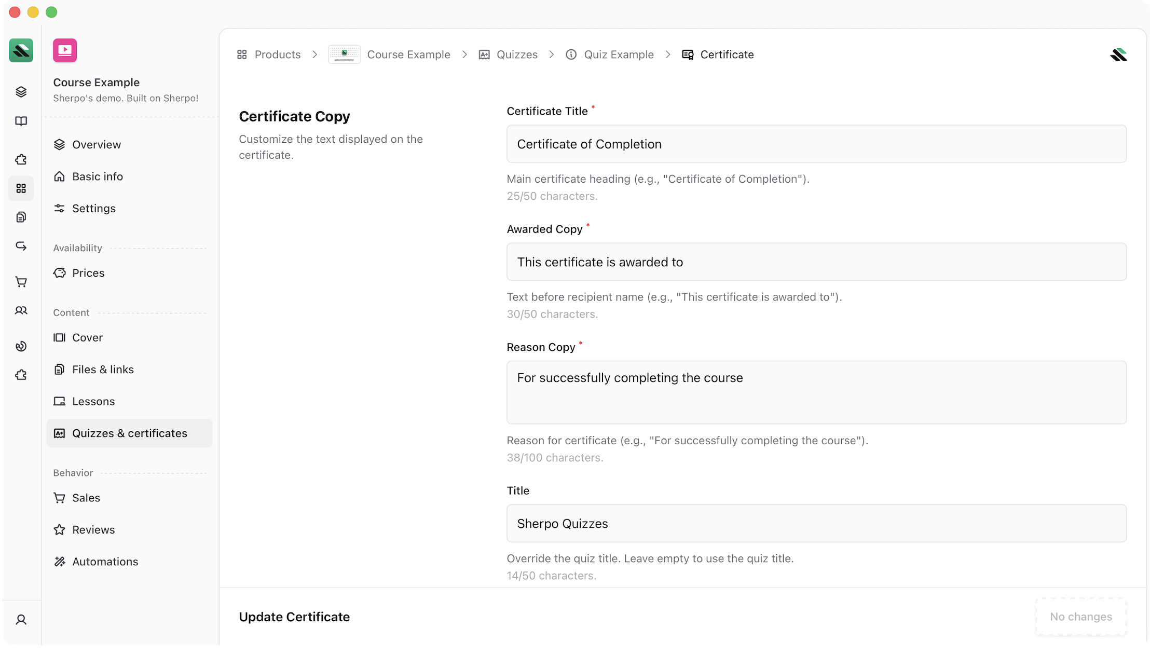Click the No changes button
The image size is (1150, 655).
tap(1080, 617)
